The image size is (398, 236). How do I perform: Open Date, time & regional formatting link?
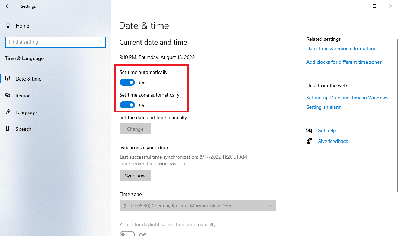pos(341,48)
